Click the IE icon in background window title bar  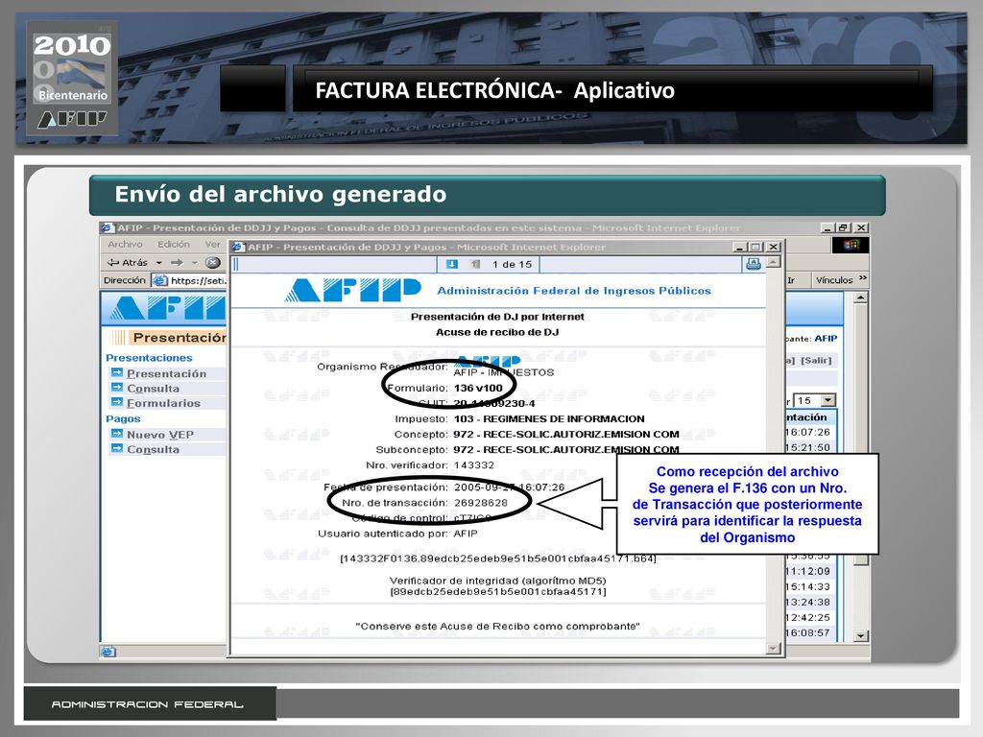(x=108, y=227)
